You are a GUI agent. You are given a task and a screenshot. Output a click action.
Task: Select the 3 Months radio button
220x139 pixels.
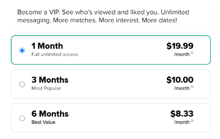[x=22, y=84]
